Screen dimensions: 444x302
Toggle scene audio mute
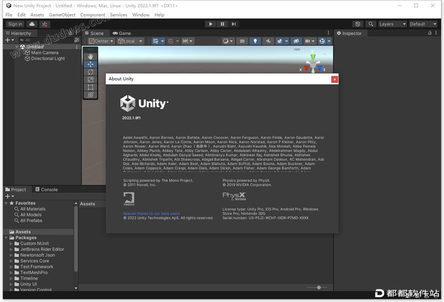tap(268, 41)
